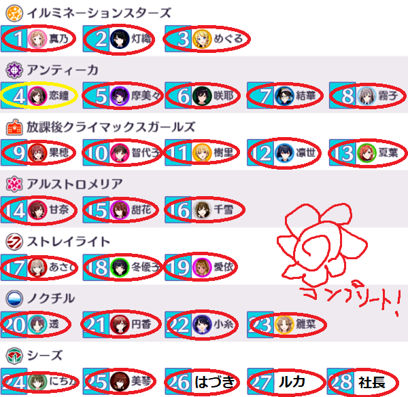Choose number 12 凛世 character
This screenshot has width=408, height=397.
click(x=284, y=153)
